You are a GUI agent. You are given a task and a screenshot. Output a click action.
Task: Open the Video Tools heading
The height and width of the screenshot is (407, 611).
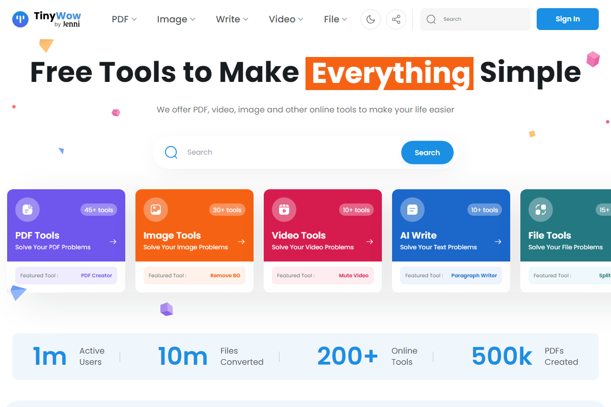(x=299, y=236)
